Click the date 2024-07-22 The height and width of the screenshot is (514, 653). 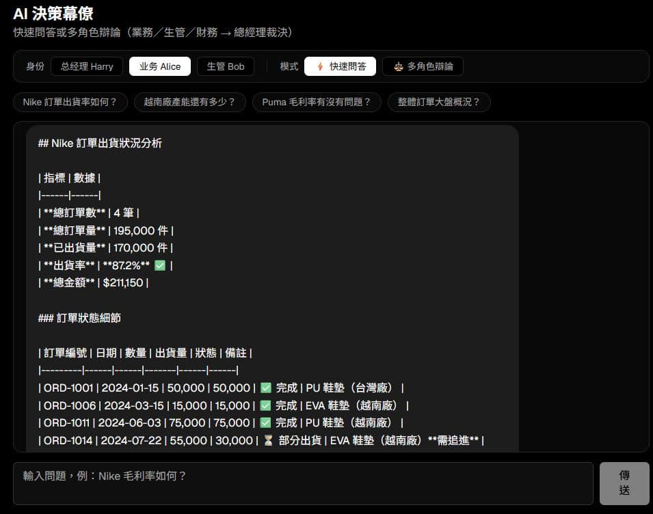[131, 440]
